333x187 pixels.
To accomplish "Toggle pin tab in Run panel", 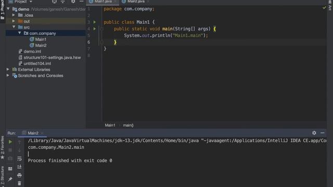I will [10, 179].
